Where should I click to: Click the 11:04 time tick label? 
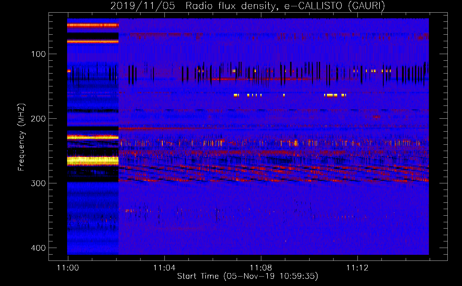coord(164,268)
